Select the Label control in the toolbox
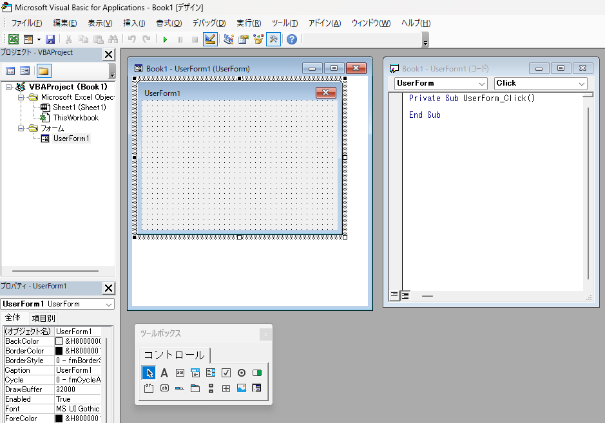The width and height of the screenshot is (605, 423). point(164,373)
